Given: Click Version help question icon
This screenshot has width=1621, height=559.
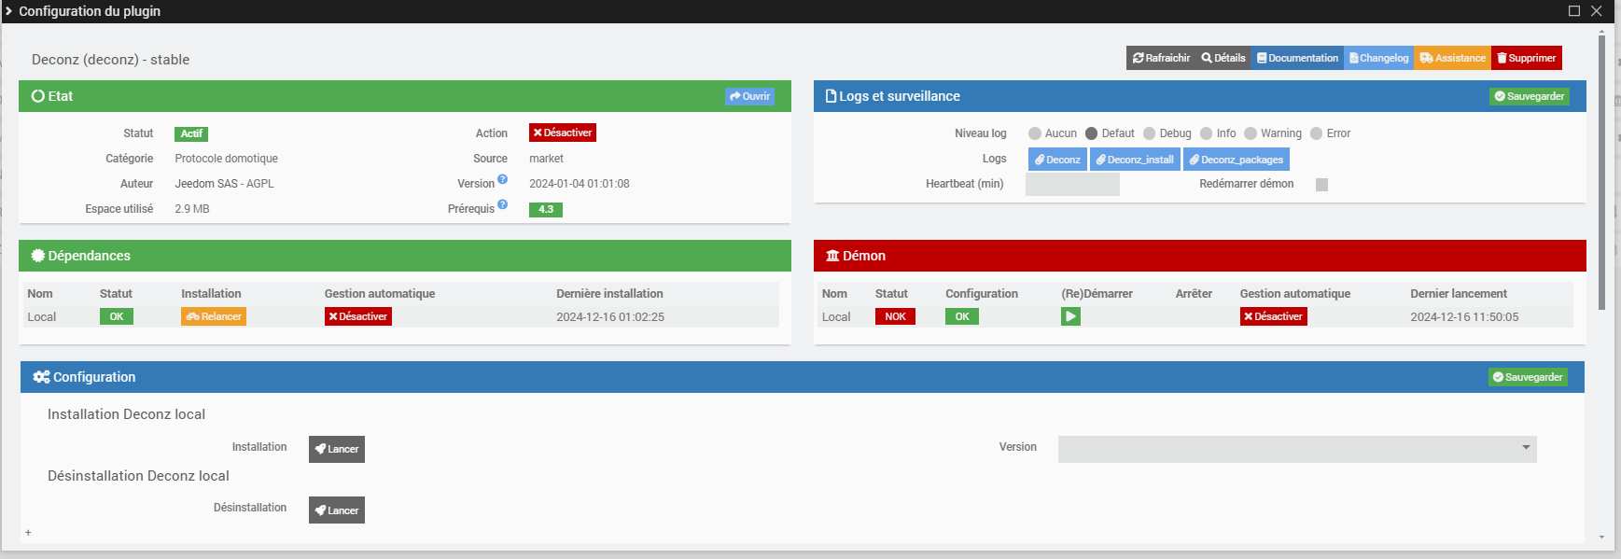Looking at the screenshot, I should (502, 179).
